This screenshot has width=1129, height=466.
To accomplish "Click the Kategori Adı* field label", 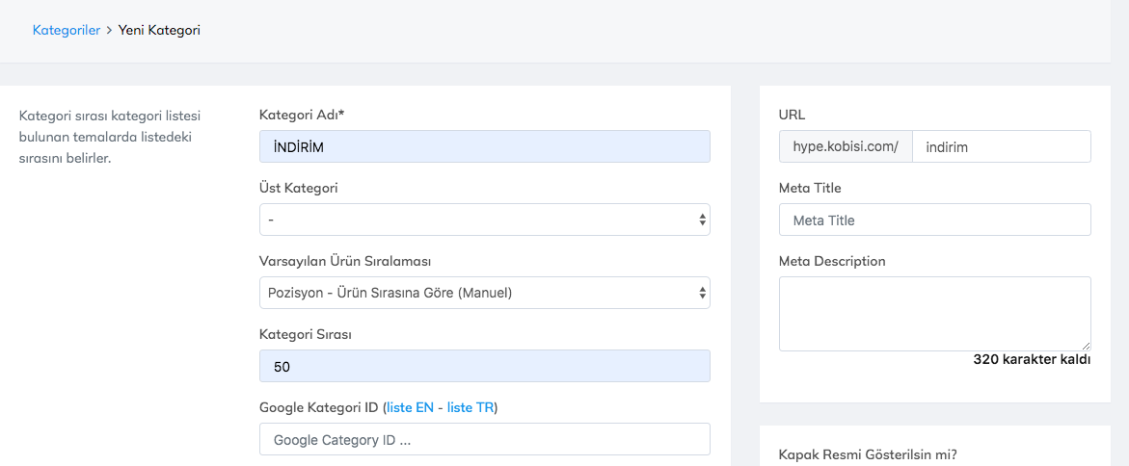I will (302, 115).
